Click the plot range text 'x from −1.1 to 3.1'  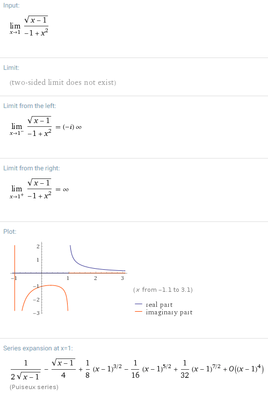point(163,290)
